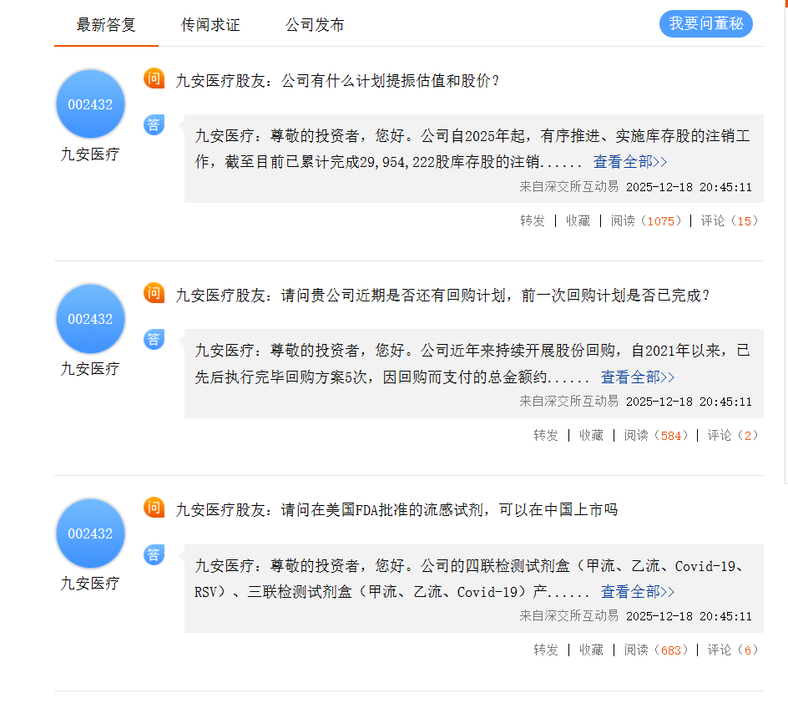Click the orange 问 icon for the 提振估值和股价 question

click(154, 78)
